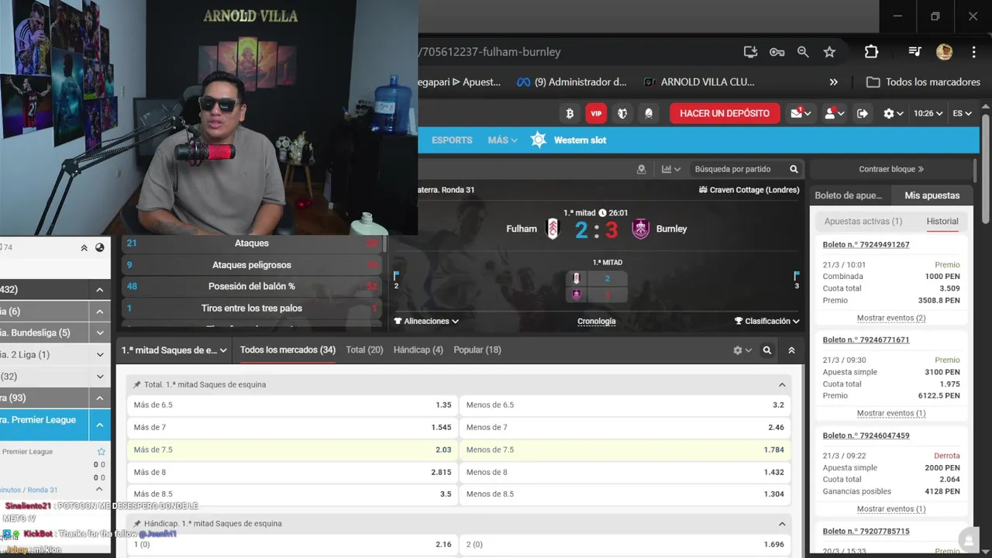Screen dimensions: 992x558
Task: Click the install app icon in address bar
Action: 750,52
